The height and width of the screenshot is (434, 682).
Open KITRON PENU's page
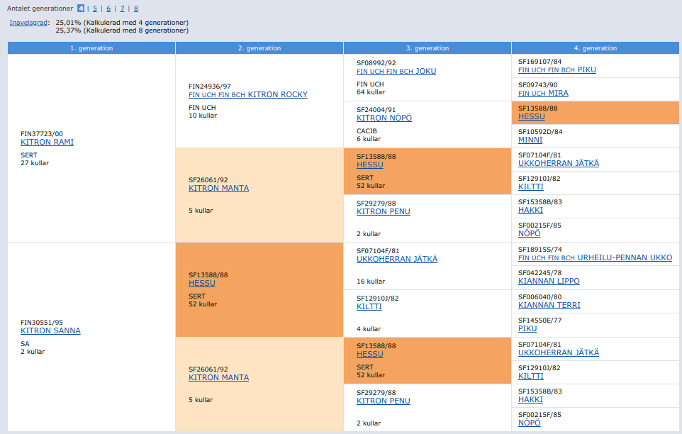click(383, 211)
